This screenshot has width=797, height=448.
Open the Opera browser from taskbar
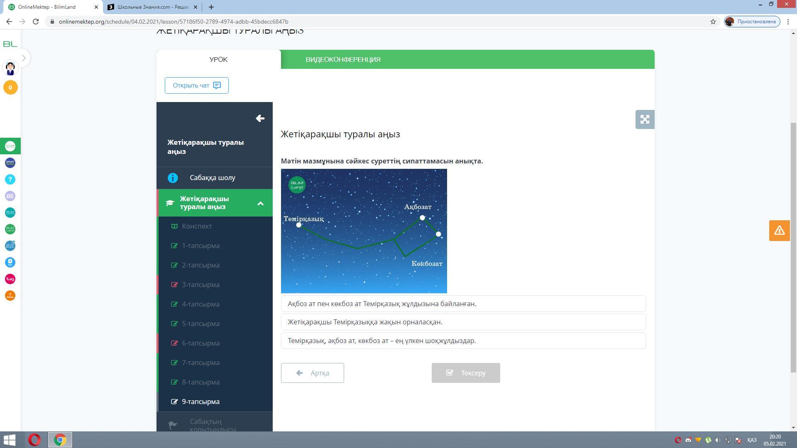tap(34, 440)
